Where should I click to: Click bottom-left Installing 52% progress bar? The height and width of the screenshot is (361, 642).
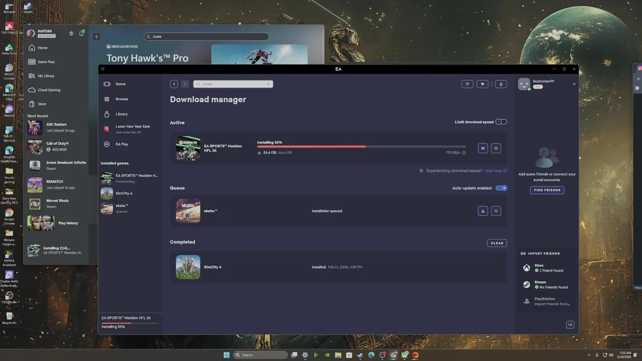[130, 323]
